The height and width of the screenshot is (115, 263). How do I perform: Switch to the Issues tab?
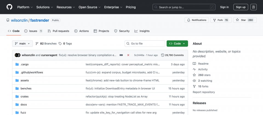33,31
